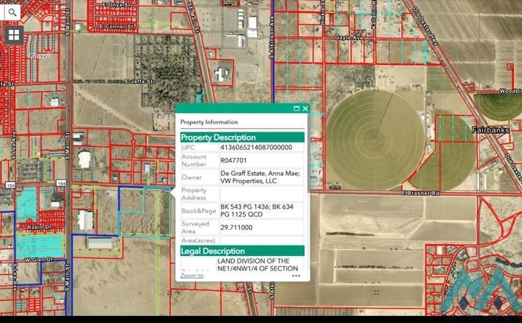Click the E Brasher Rd label
The height and width of the screenshot is (323, 522).
tap(421, 193)
